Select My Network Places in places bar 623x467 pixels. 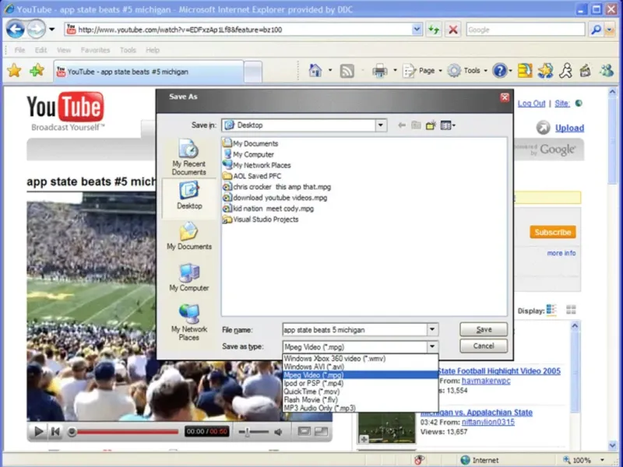point(189,323)
